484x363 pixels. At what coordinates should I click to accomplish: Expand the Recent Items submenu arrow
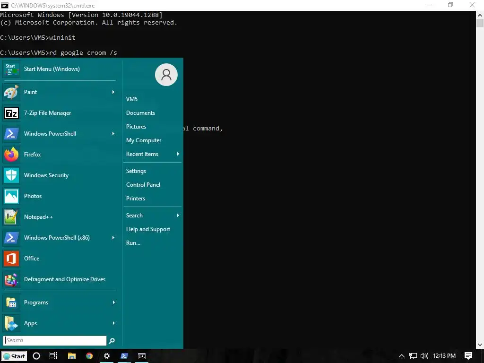point(178,154)
